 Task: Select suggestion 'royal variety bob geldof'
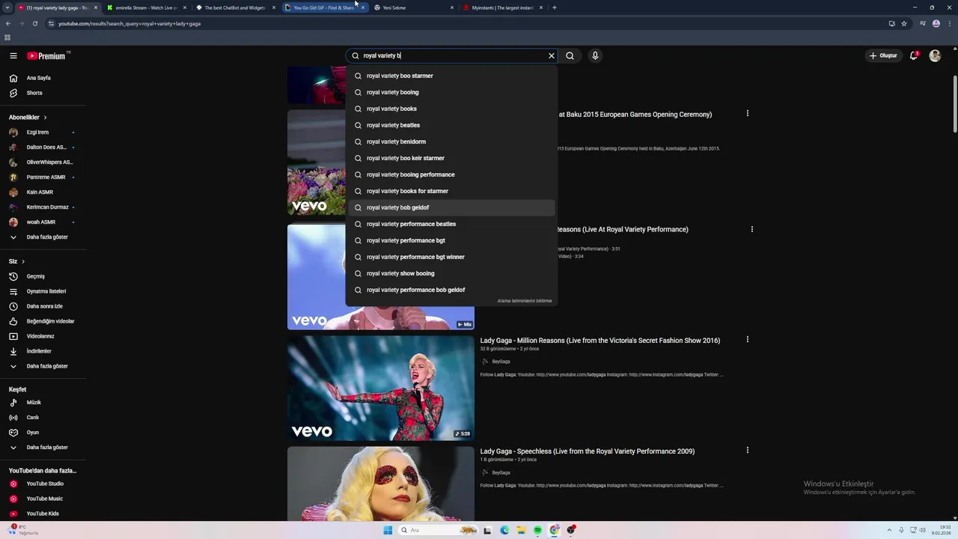[451, 207]
